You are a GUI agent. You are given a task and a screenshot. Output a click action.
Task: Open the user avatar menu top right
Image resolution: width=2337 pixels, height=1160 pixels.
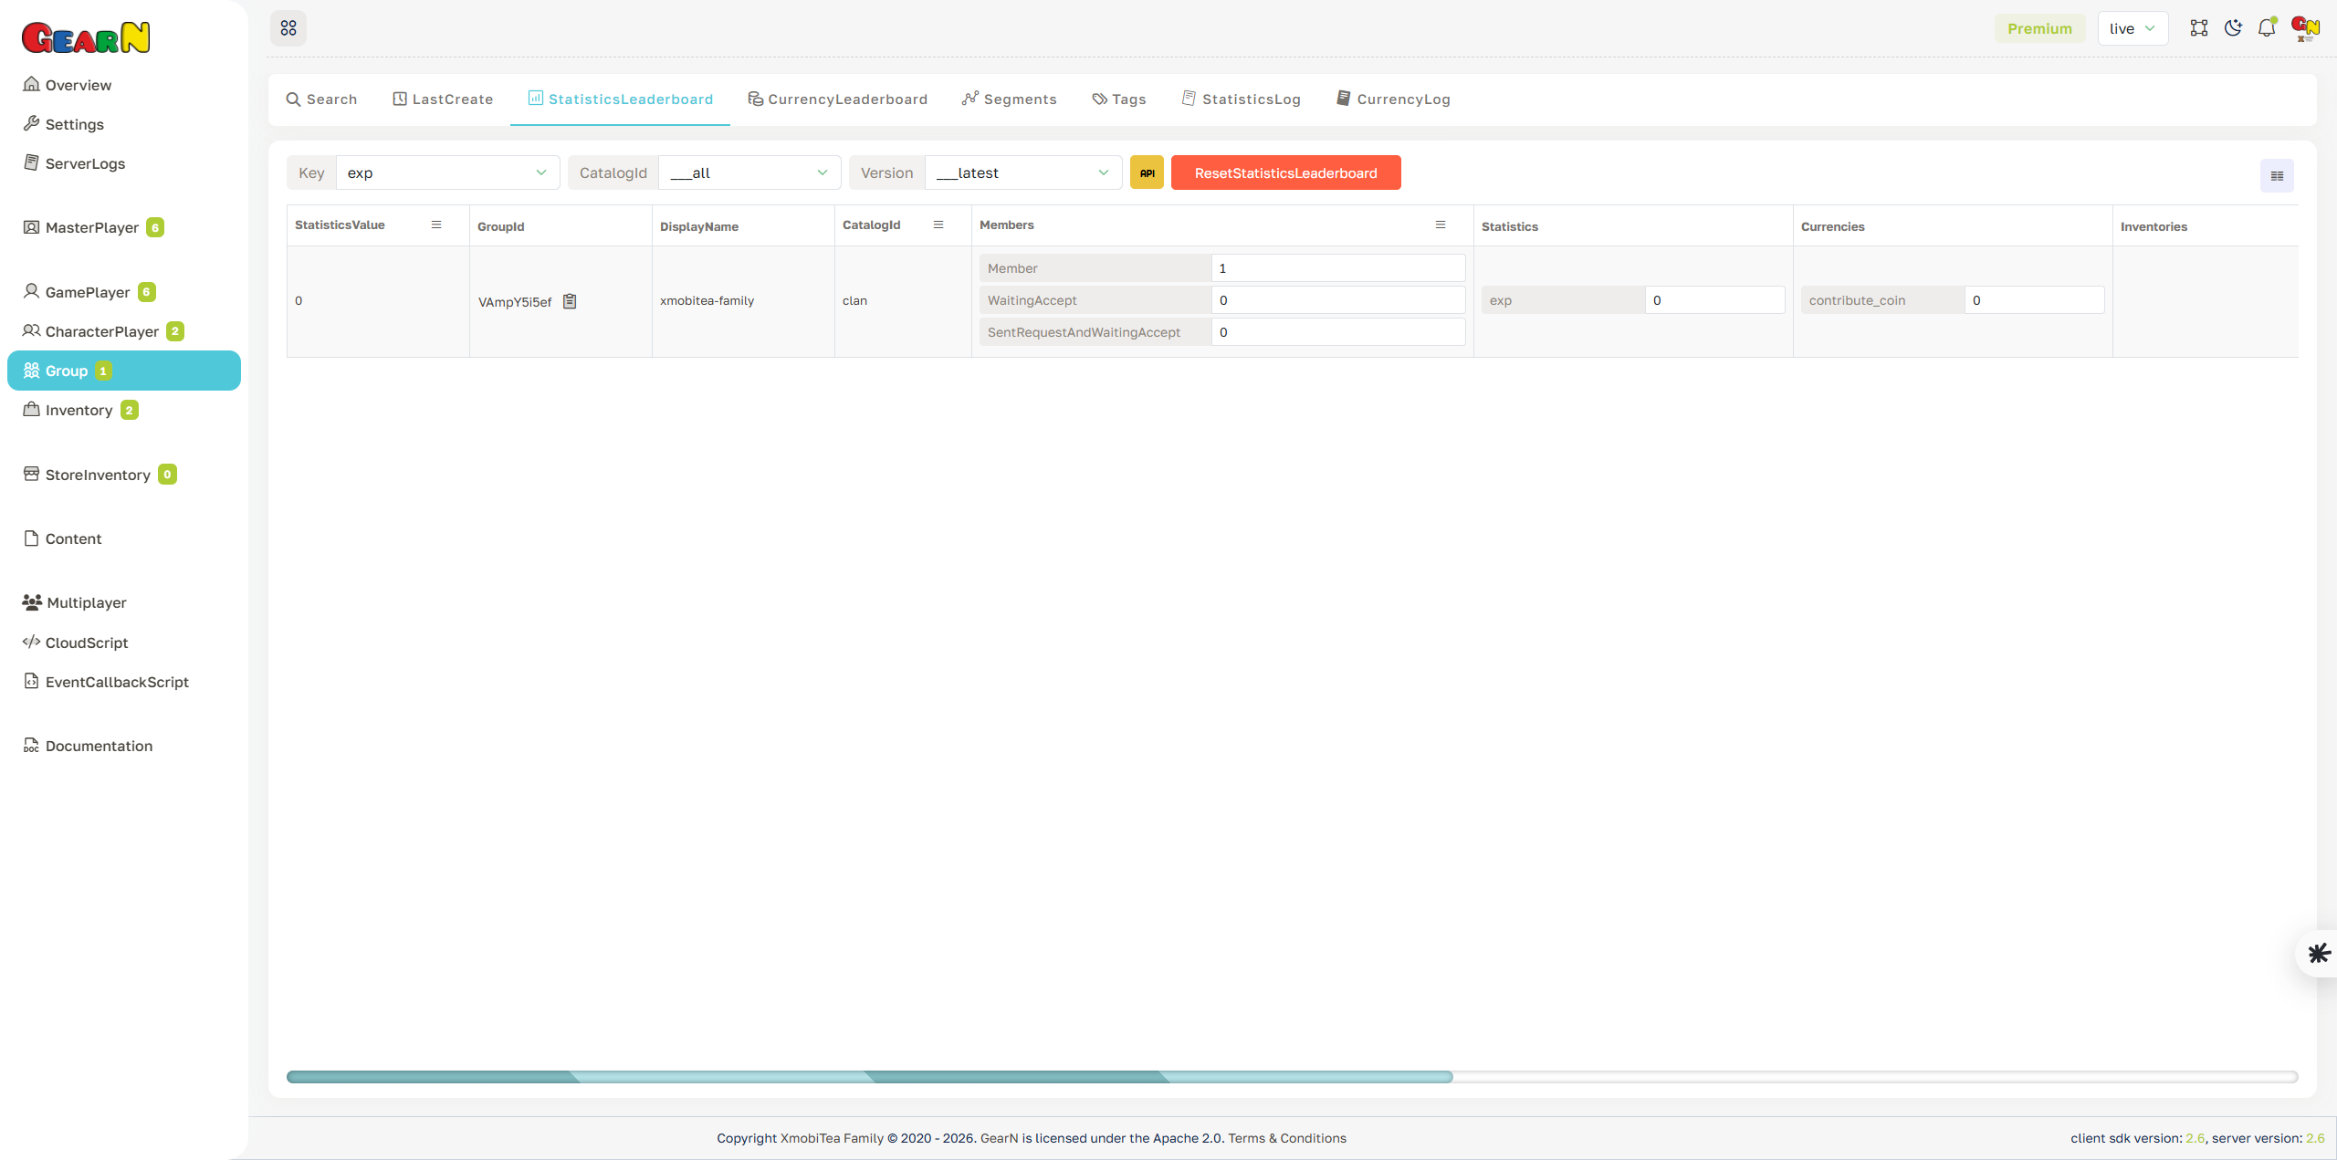pyautogui.click(x=2304, y=28)
